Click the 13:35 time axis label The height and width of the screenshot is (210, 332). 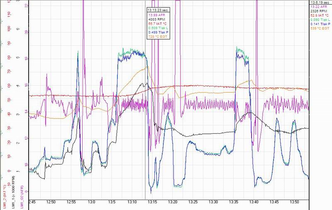click(234, 202)
